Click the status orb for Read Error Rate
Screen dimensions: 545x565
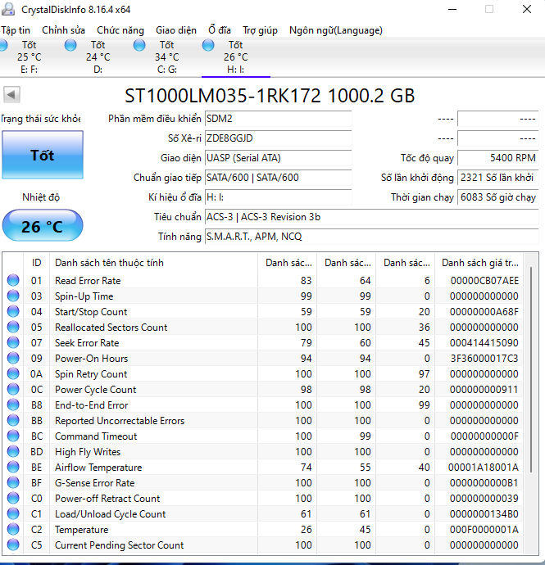[13, 280]
